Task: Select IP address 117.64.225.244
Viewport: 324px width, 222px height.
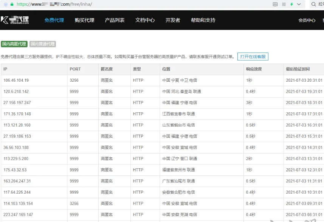Action: 17,192
